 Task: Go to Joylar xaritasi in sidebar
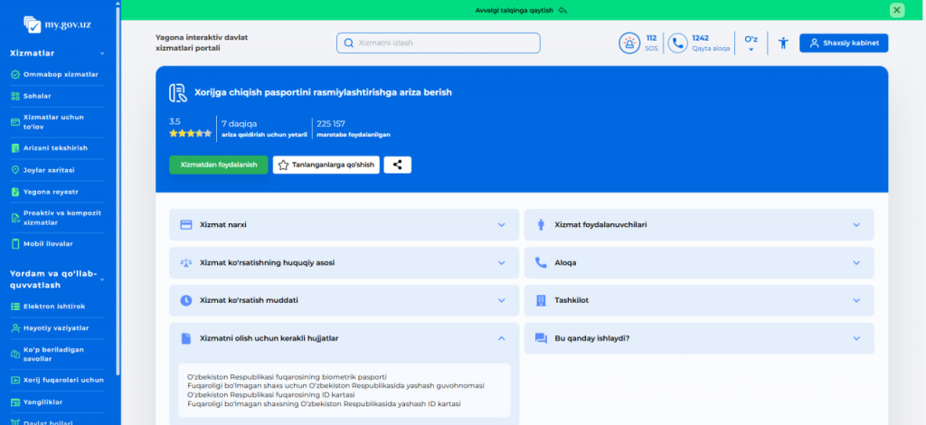click(x=48, y=169)
